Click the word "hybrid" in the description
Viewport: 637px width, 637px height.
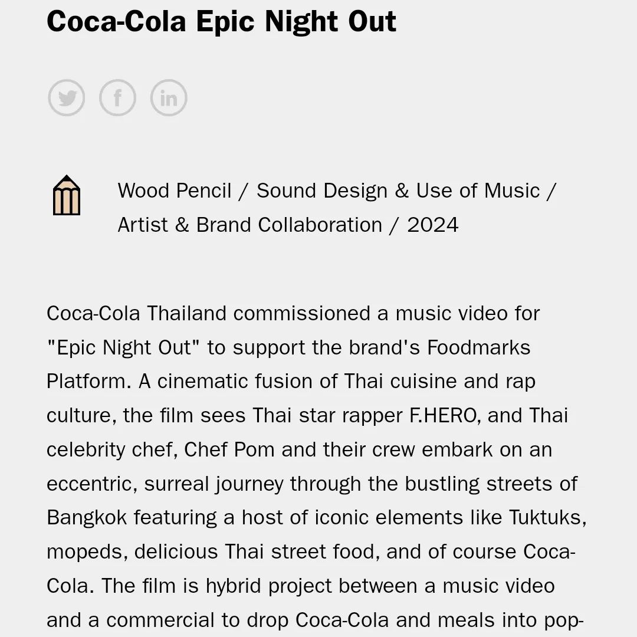(236, 586)
